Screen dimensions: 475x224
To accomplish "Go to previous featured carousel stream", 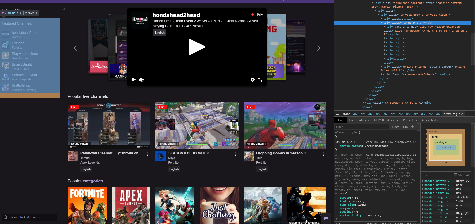I will click(x=75, y=48).
